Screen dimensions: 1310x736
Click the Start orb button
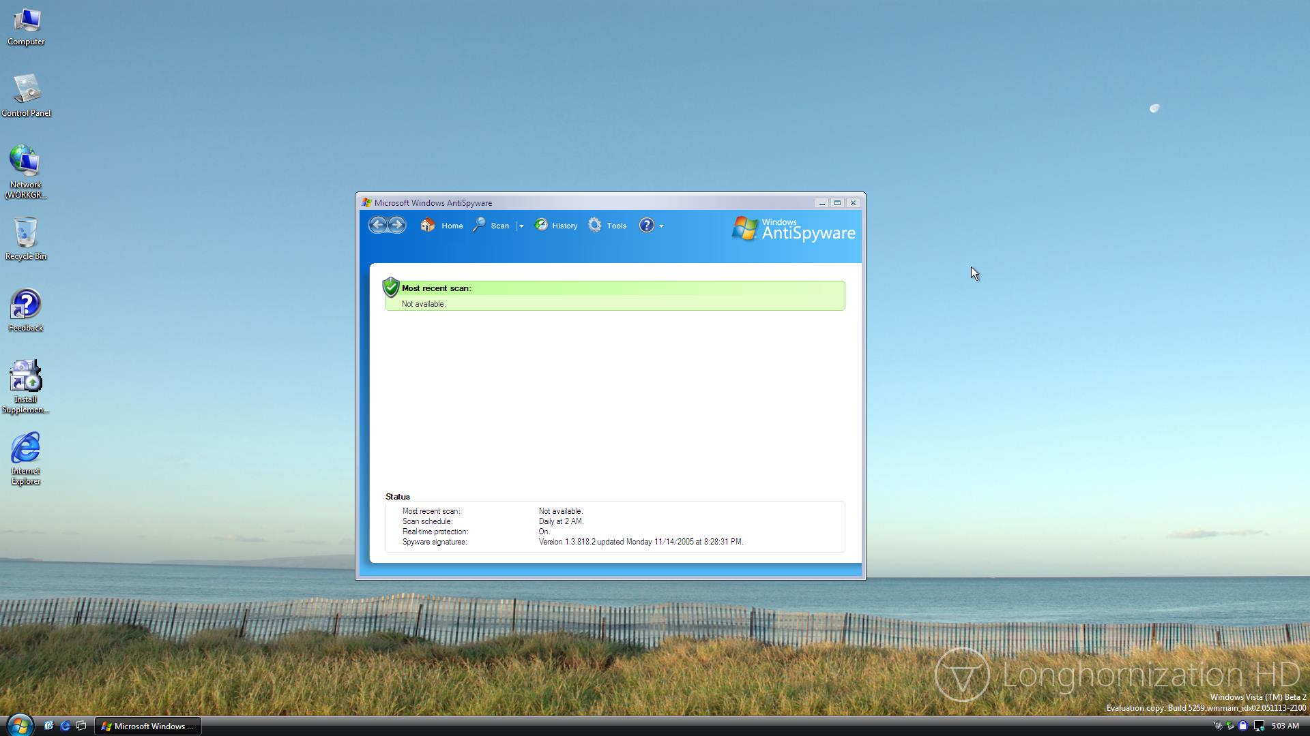click(x=20, y=725)
